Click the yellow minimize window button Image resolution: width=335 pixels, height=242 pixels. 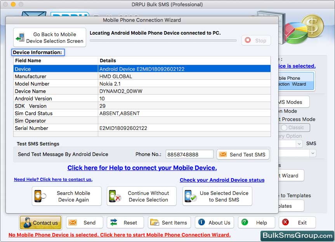[x=13, y=4]
